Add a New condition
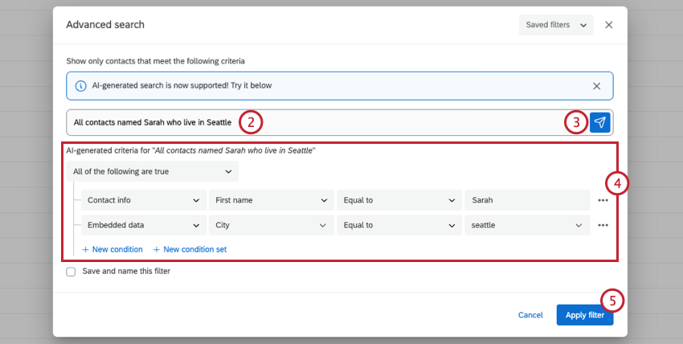 click(112, 249)
